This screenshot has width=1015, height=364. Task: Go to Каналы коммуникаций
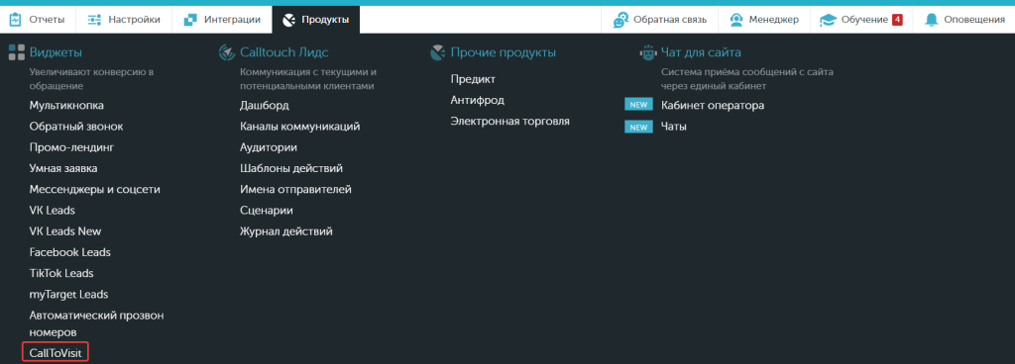(299, 127)
